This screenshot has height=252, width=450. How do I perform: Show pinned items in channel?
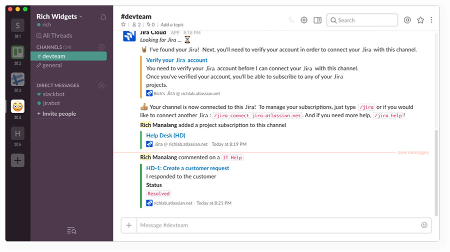click(x=150, y=24)
